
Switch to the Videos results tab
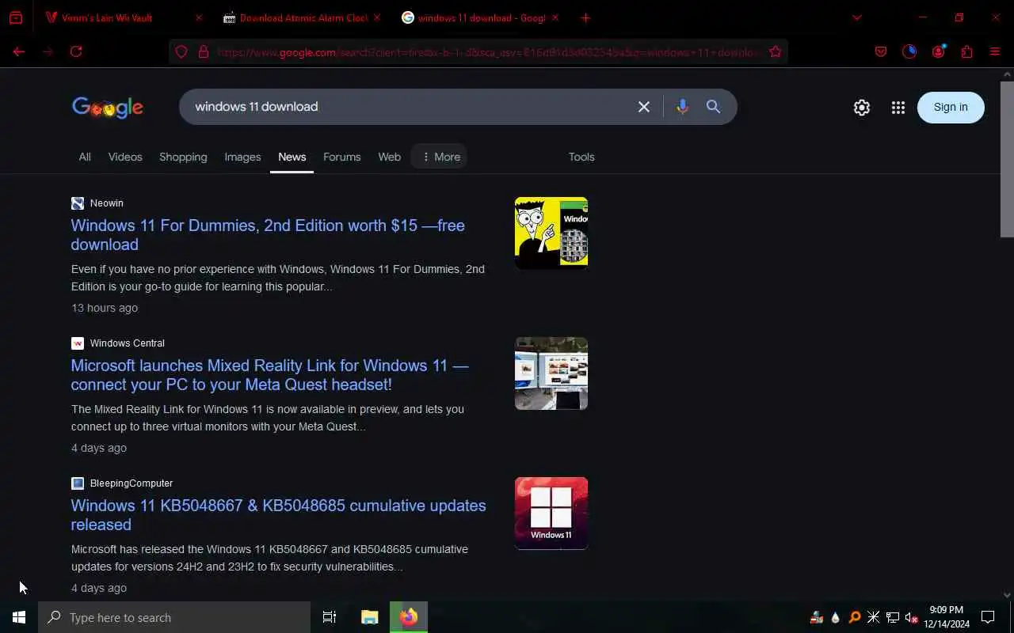click(125, 157)
